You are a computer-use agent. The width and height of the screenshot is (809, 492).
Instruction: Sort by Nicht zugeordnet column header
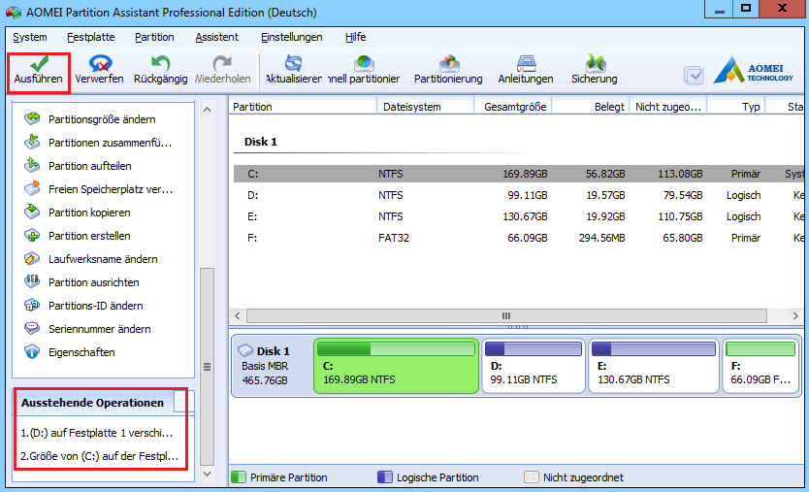coord(667,107)
